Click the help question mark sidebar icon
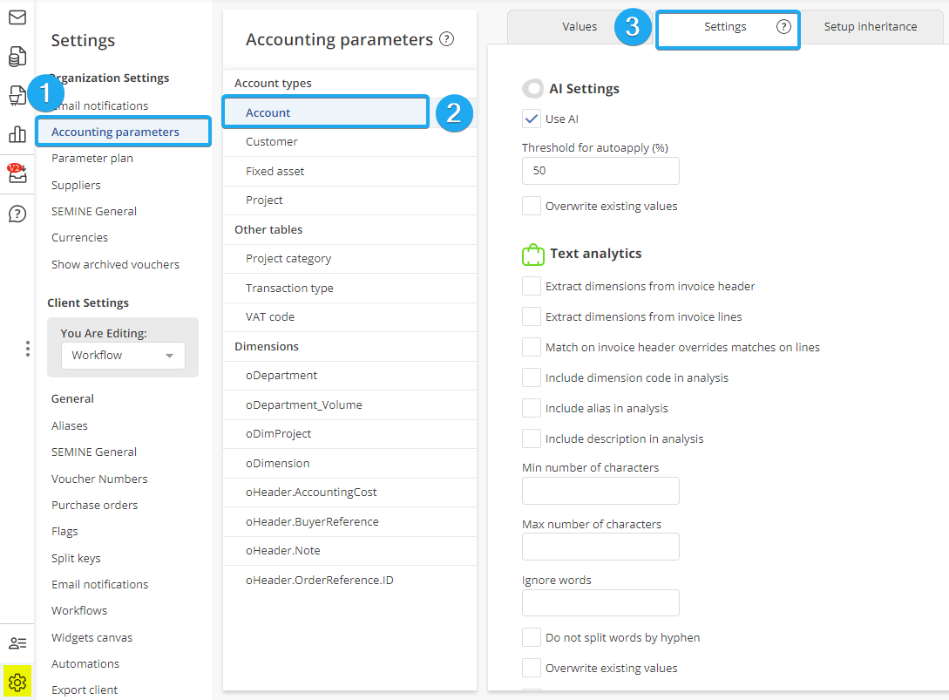 pyautogui.click(x=17, y=214)
